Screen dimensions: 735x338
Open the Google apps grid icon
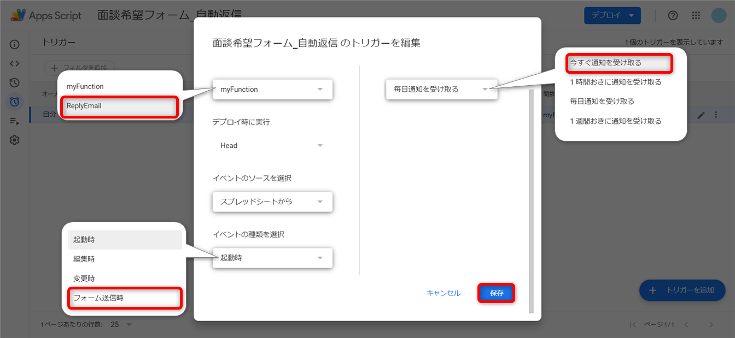[696, 15]
